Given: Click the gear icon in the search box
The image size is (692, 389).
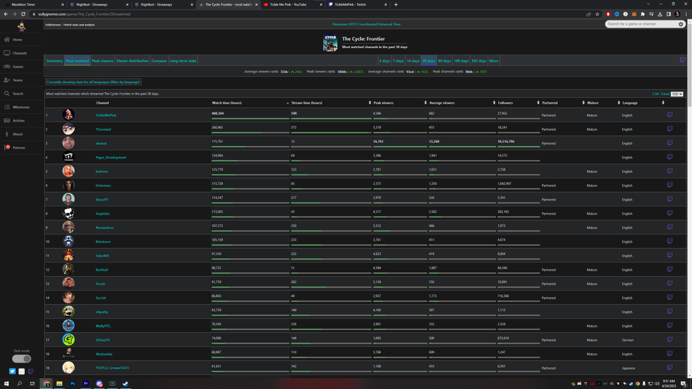Looking at the screenshot, I should coord(681,24).
